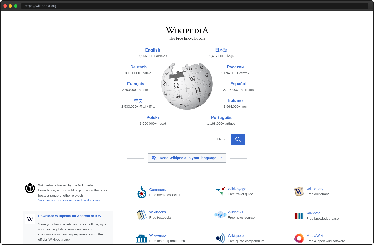Open Download Wikipedia for Android or iOS

point(69,216)
